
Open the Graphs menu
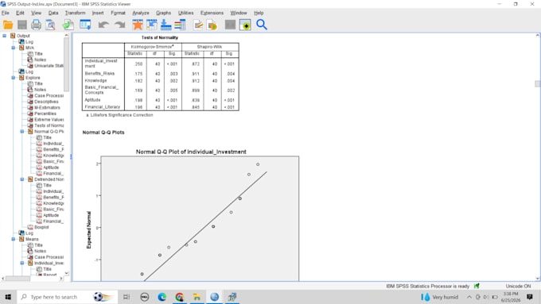[164, 13]
